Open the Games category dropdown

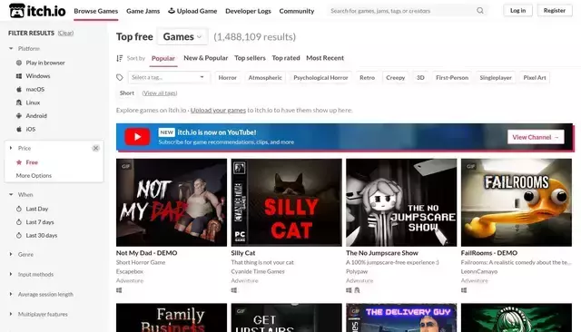click(x=182, y=36)
